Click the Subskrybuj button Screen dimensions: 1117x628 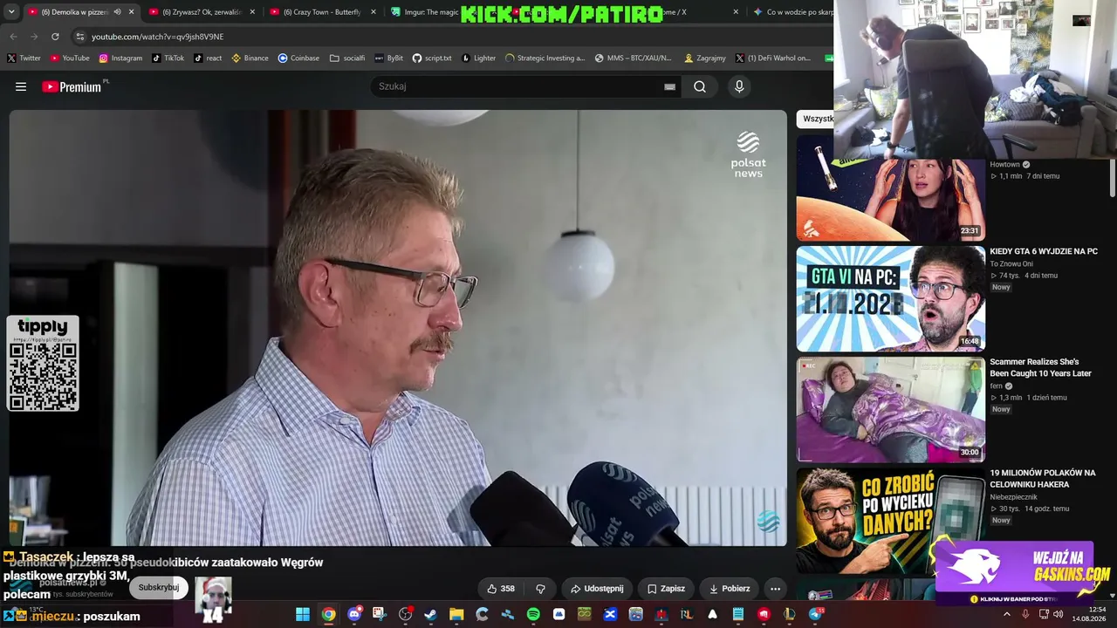tap(159, 588)
